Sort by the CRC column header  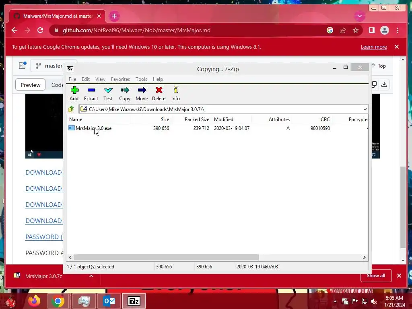coord(312,119)
